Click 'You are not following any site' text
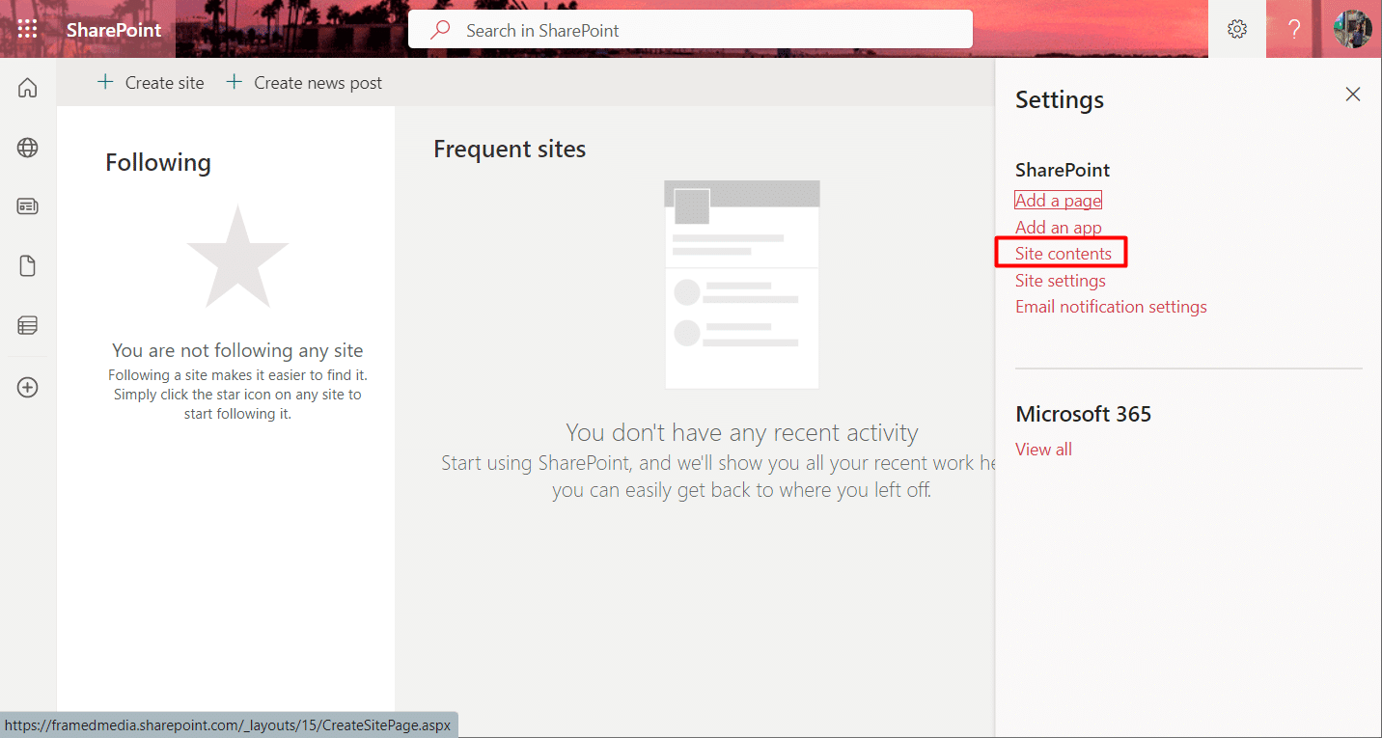The image size is (1382, 738). (x=237, y=350)
